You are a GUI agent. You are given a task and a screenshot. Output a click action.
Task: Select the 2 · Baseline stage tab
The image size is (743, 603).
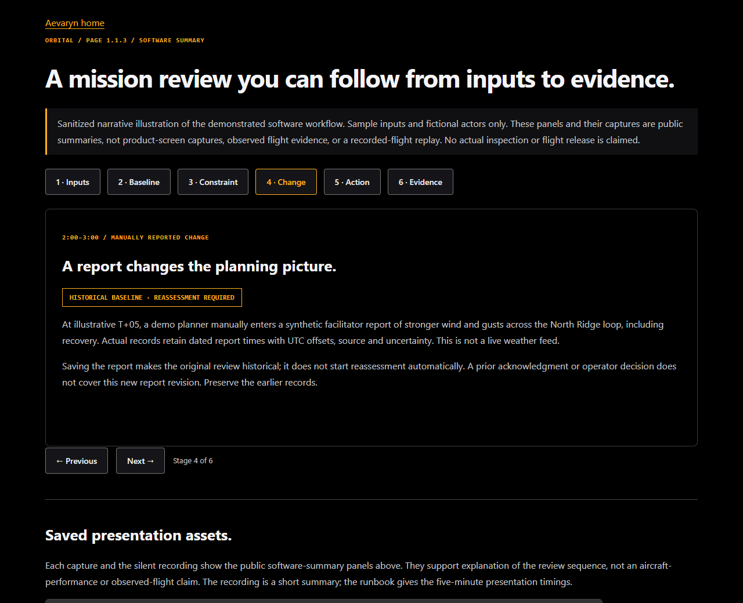[x=139, y=182]
